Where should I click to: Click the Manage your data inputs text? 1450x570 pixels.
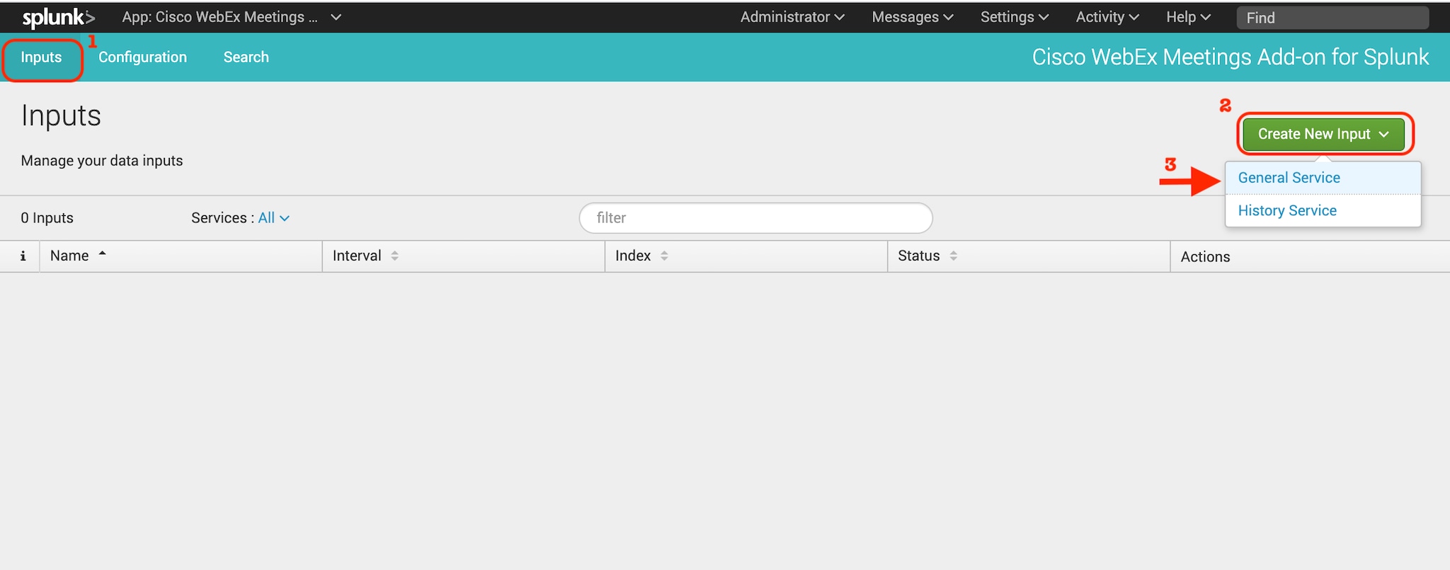coord(102,161)
